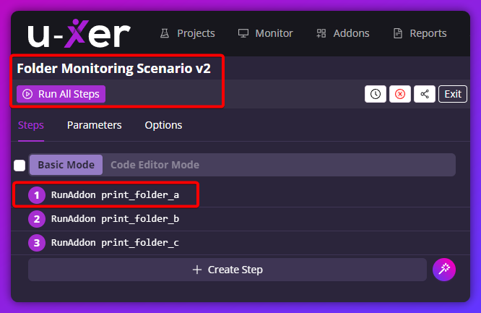
Task: Switch to Code Editor Mode
Action: point(155,165)
